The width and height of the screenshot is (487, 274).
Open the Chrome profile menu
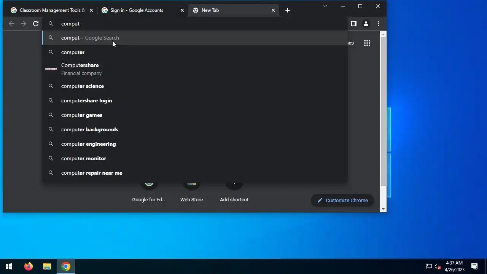(x=366, y=24)
